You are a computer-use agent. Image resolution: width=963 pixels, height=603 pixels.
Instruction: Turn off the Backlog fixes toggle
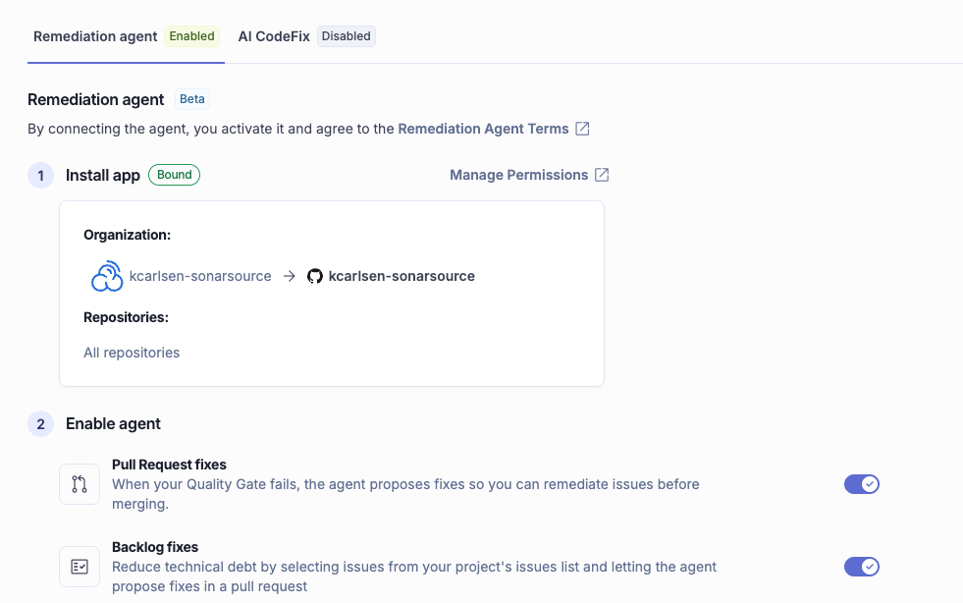[x=862, y=567]
